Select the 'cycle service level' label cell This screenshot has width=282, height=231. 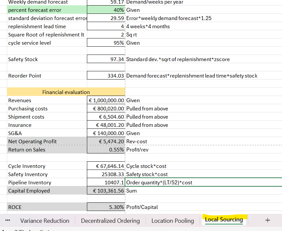(x=47, y=43)
